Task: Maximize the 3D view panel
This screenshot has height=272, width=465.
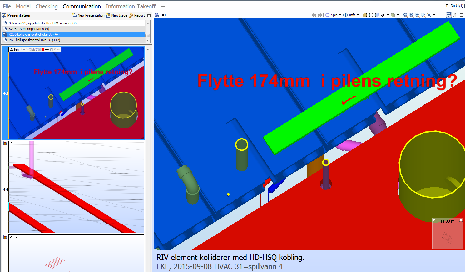Action: pos(462,15)
